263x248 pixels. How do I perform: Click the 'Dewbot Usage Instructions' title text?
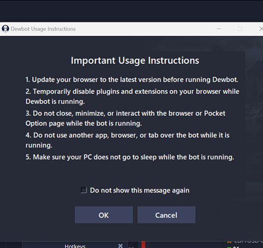click(x=43, y=29)
